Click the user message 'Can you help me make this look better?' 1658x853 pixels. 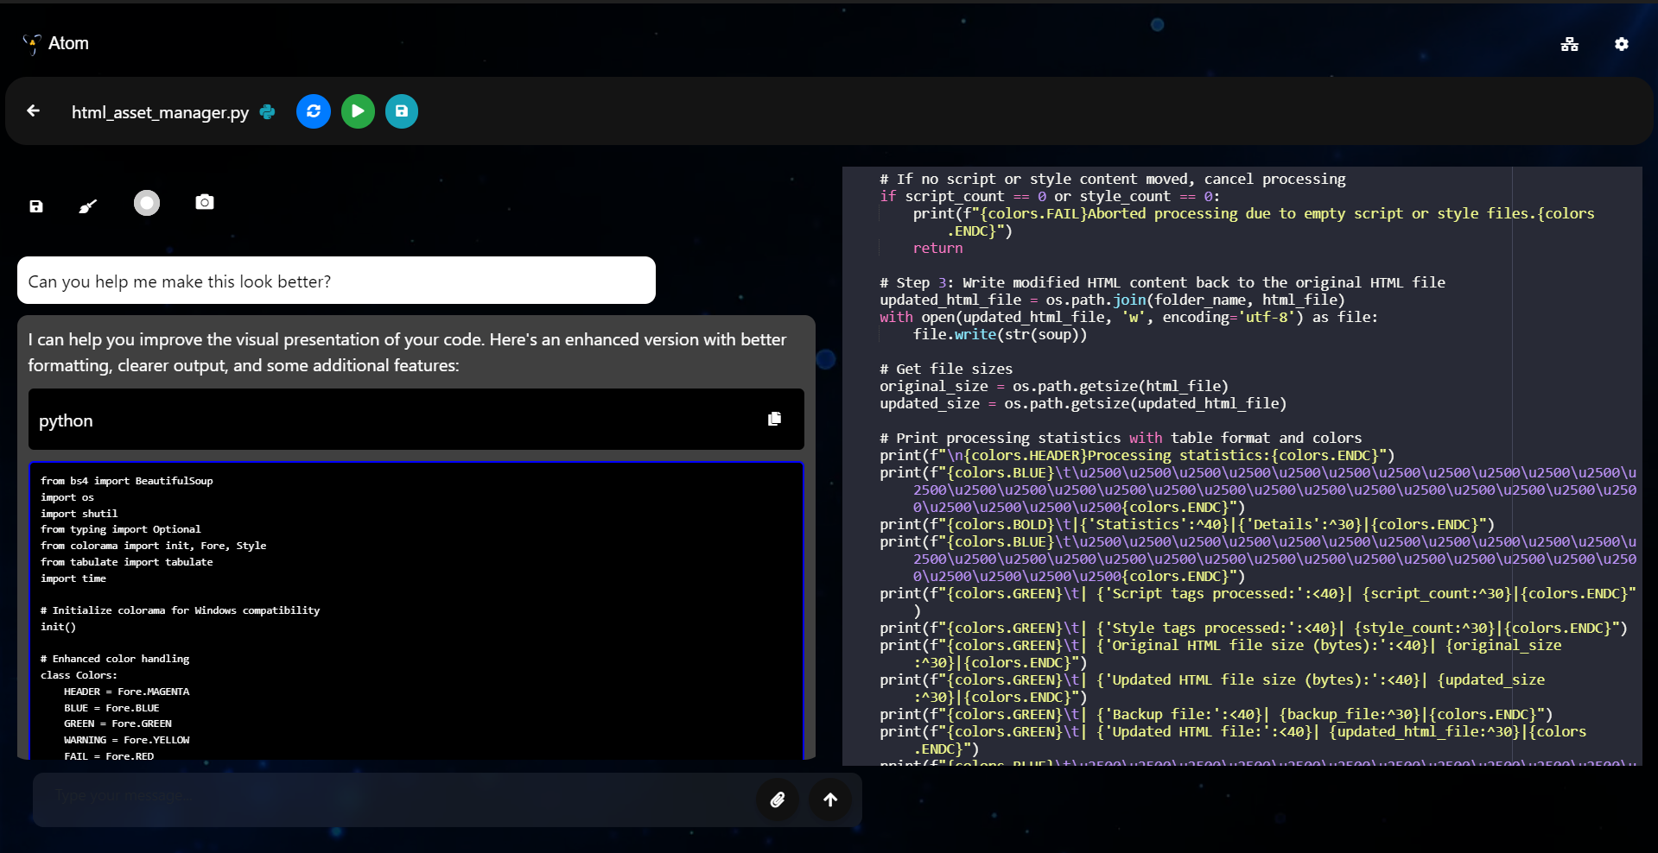pyautogui.click(x=336, y=281)
